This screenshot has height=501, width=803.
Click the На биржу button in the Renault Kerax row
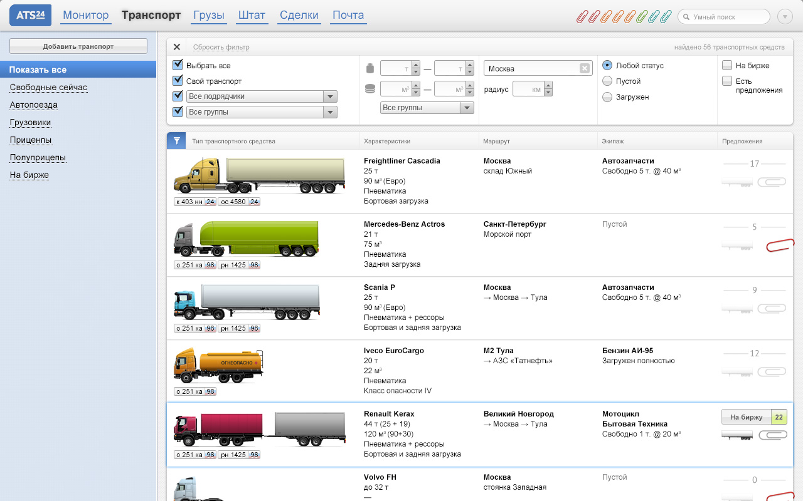click(x=747, y=417)
